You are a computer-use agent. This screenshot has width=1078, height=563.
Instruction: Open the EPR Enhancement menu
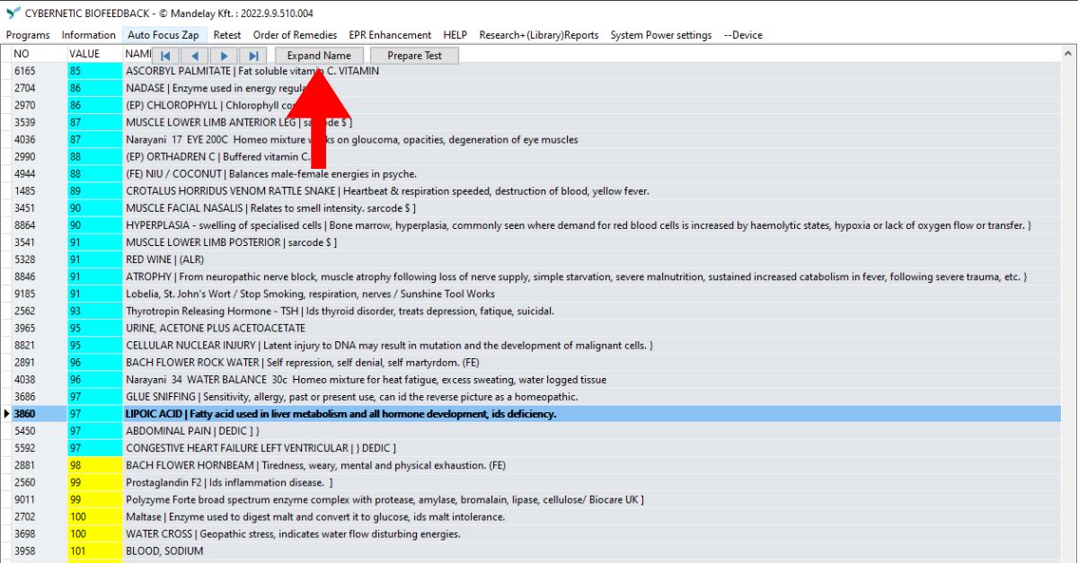[390, 35]
